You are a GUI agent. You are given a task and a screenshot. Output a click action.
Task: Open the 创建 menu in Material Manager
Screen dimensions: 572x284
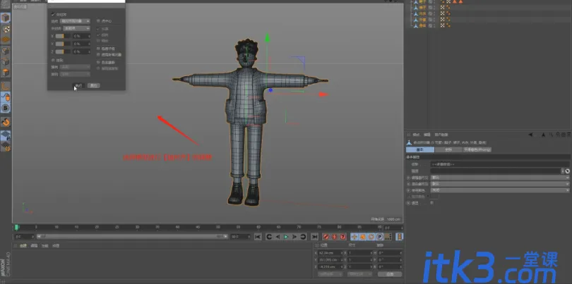tap(23, 246)
